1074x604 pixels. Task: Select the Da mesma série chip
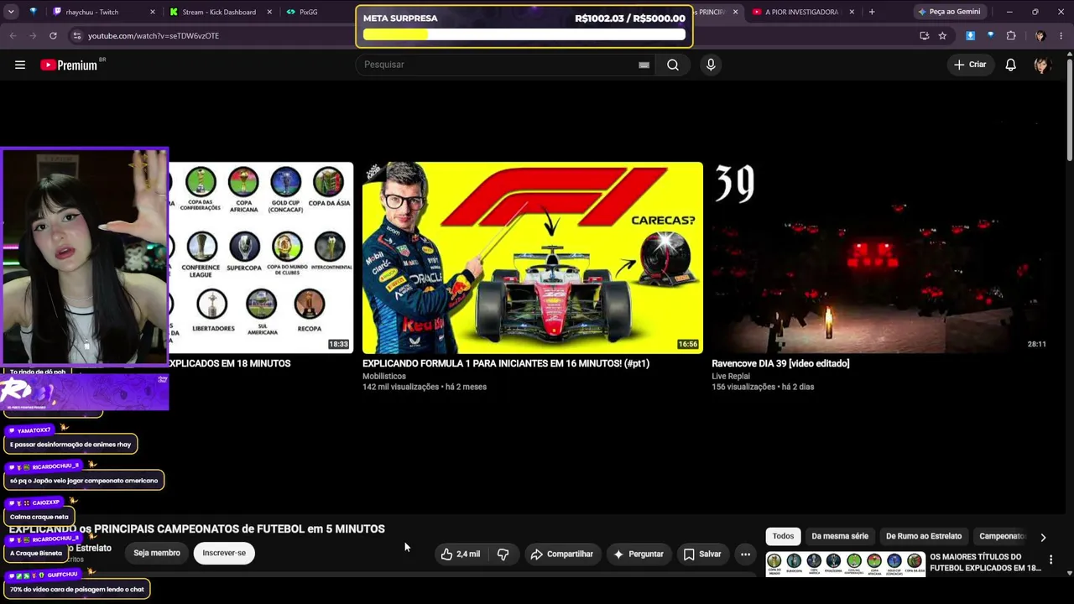(x=840, y=536)
